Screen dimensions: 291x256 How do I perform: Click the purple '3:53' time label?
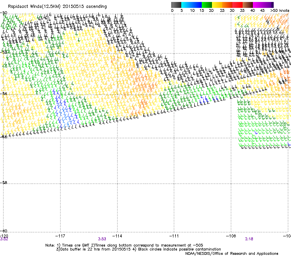click(102, 239)
